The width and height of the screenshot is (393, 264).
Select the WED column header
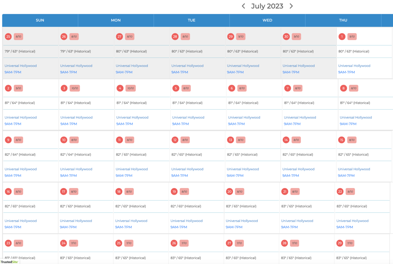pyautogui.click(x=267, y=20)
